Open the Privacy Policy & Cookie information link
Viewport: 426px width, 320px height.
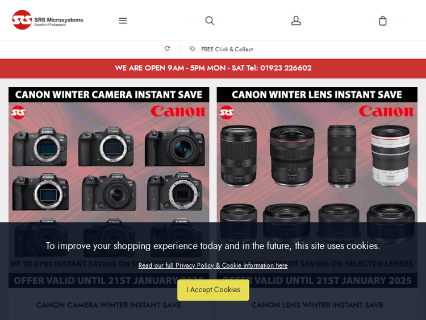point(213,265)
